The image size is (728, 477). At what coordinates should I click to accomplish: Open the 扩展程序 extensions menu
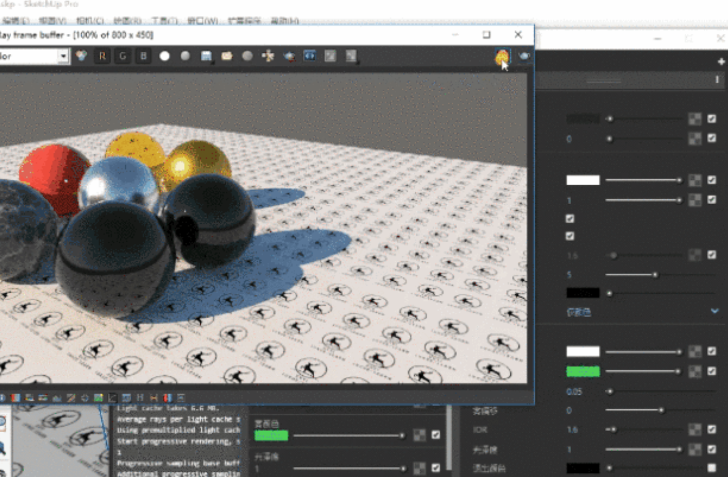[x=245, y=21]
